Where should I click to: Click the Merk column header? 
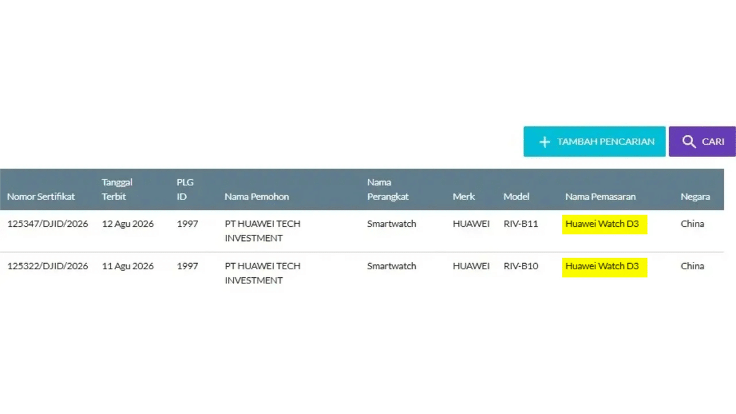[464, 197]
